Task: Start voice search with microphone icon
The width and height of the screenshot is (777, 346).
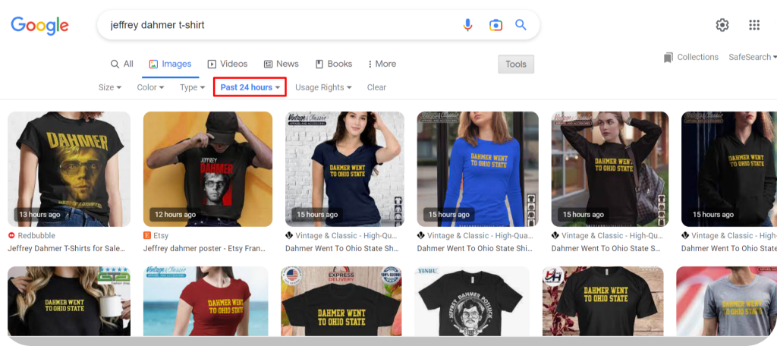Action: pyautogui.click(x=467, y=25)
